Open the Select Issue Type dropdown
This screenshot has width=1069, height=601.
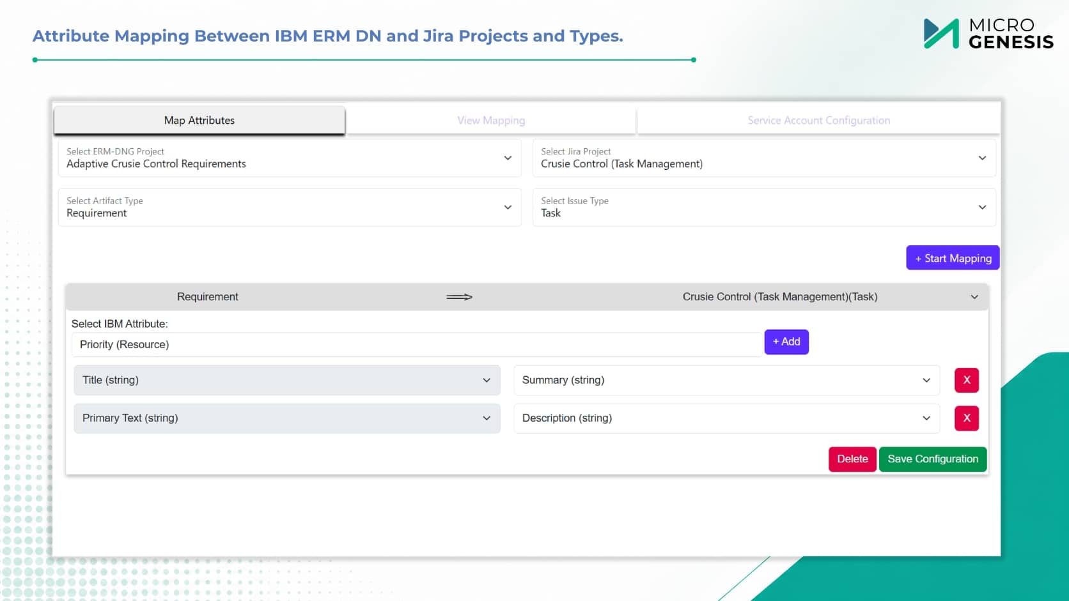click(764, 207)
